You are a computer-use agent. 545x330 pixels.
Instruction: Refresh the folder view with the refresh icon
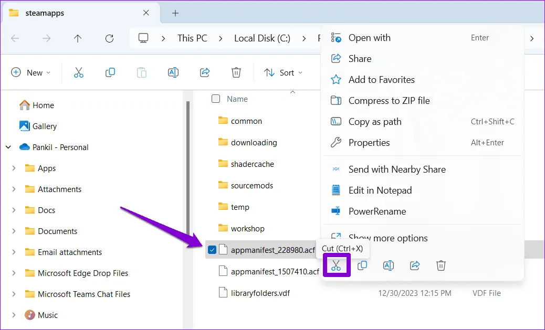[109, 38]
